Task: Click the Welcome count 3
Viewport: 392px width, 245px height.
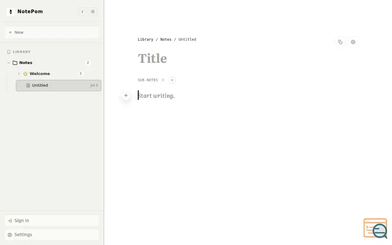Action: 80,73
